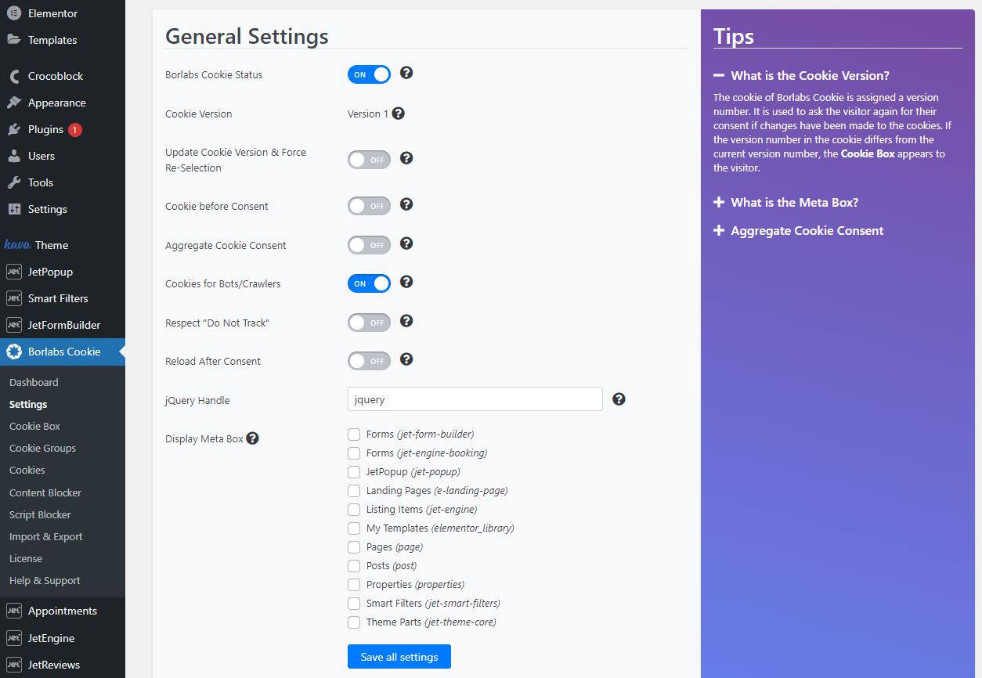This screenshot has width=982, height=678.
Task: Click help icon beside Display Meta Box
Action: (252, 438)
